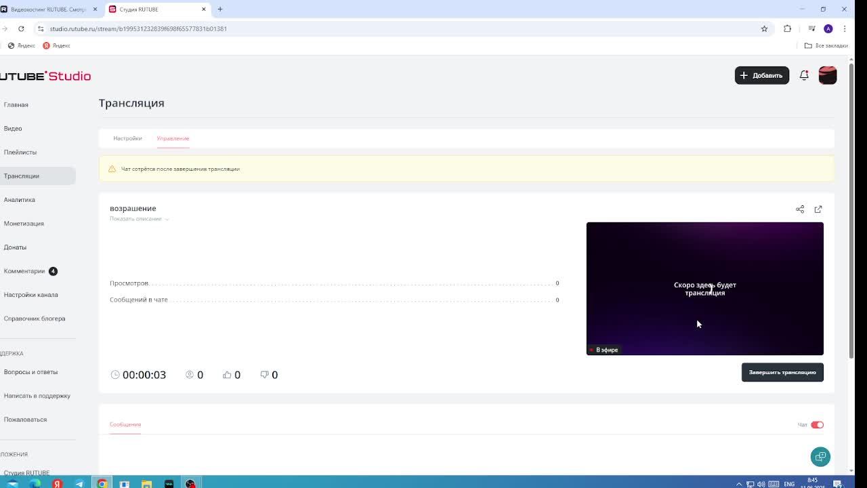
Task: Reload the current page
Action: pos(21,28)
